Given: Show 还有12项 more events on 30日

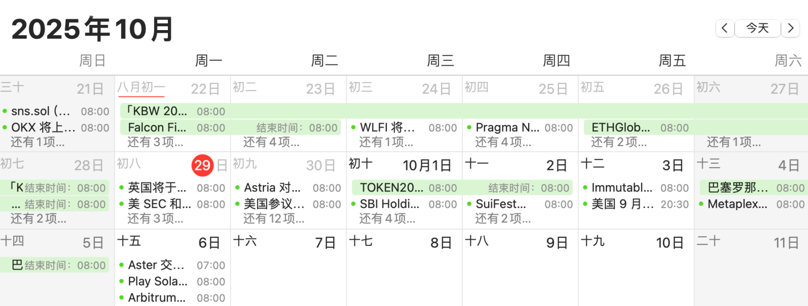Looking at the screenshot, I should point(274,219).
